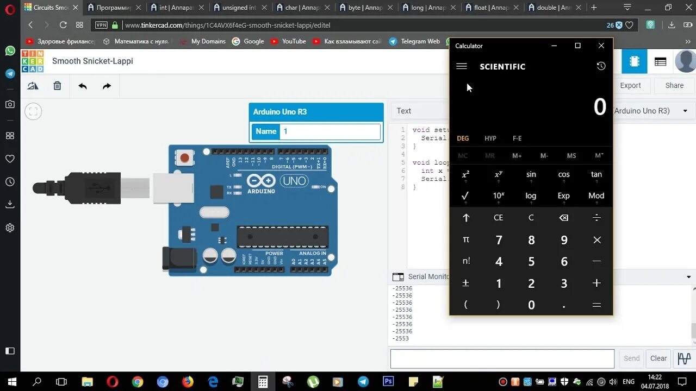The image size is (696, 391).
Task: Click the equals key in Calculator
Action: (x=596, y=305)
